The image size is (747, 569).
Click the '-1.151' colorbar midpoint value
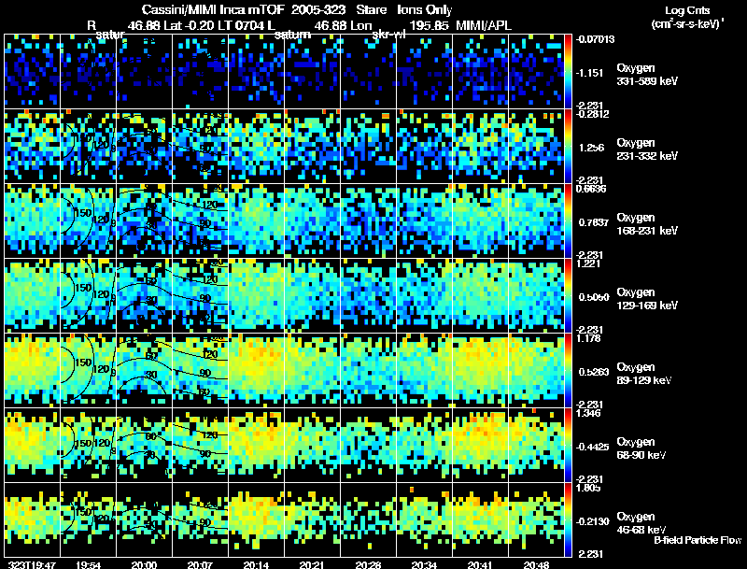[590, 73]
